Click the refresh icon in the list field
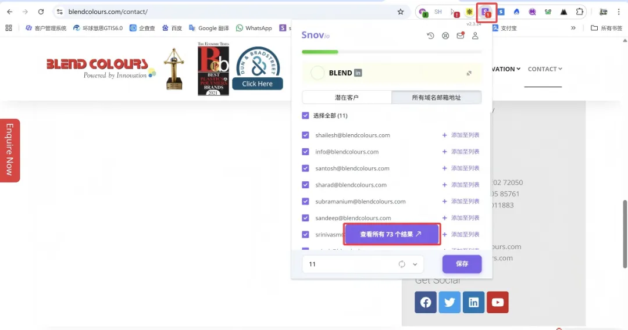This screenshot has width=628, height=330. [402, 264]
